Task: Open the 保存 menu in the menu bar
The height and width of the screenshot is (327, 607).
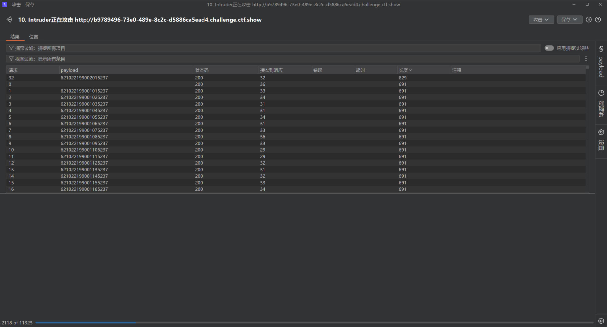Action: pos(30,5)
